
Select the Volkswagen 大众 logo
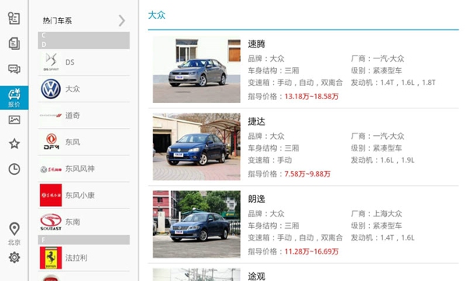(51, 89)
